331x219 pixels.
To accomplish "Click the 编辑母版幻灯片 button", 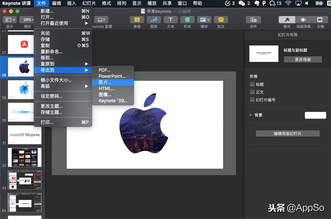I will [x=287, y=133].
